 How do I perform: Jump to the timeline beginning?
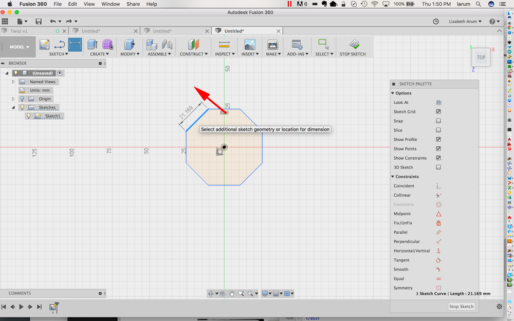4,307
